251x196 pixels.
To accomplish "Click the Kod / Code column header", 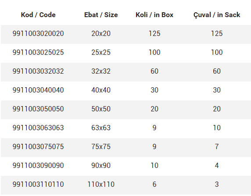I will click(x=38, y=15).
